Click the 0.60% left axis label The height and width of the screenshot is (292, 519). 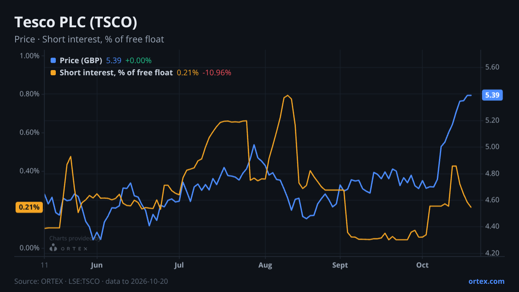pos(30,133)
